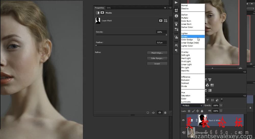Image resolution: width=255 pixels, height=139 pixels.
Task: Add a vector mask in Properties
Action: pyautogui.click(x=165, y=21)
